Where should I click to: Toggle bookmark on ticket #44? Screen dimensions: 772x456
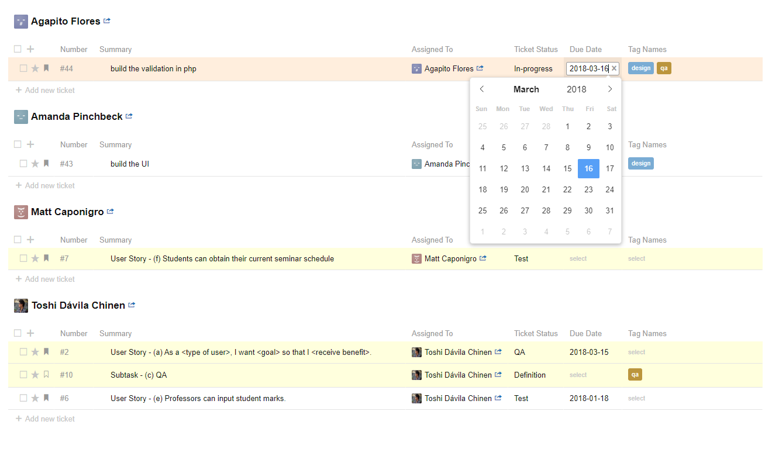coord(46,68)
